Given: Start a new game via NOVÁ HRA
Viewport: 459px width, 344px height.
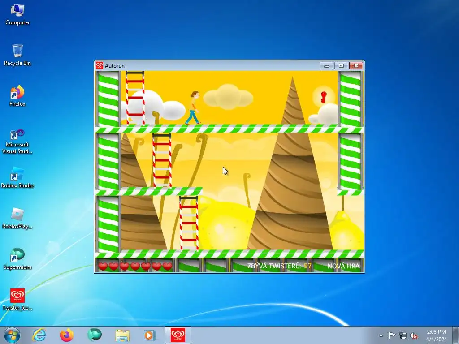Looking at the screenshot, I should (343, 266).
